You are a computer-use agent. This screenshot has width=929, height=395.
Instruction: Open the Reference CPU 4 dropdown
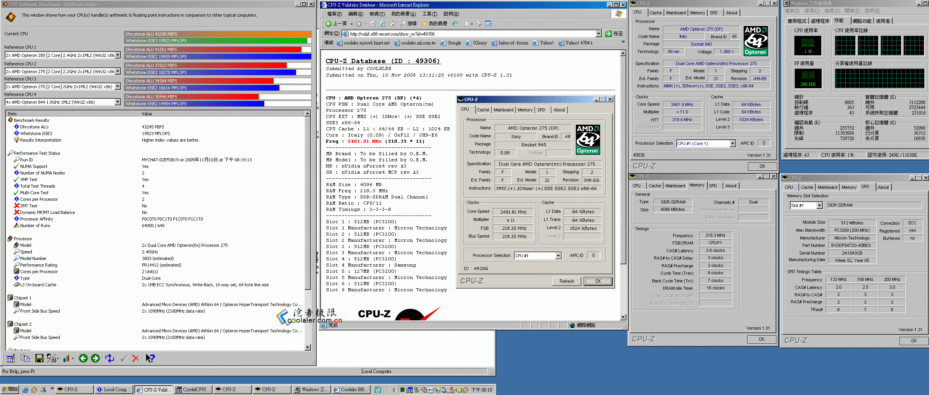[118, 102]
